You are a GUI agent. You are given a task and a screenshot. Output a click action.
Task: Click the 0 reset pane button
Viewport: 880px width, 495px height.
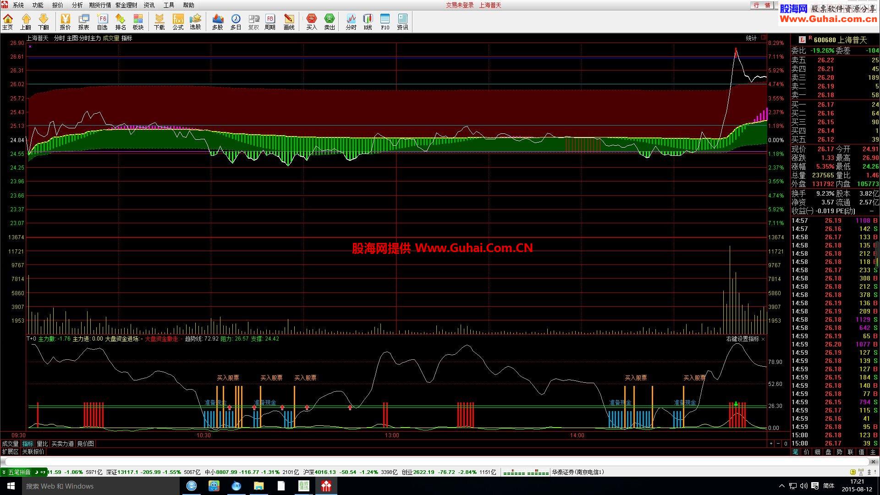(x=786, y=444)
